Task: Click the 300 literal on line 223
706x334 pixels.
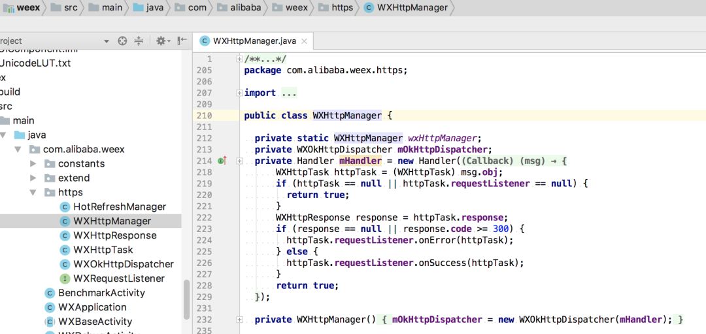Action: 501,229
